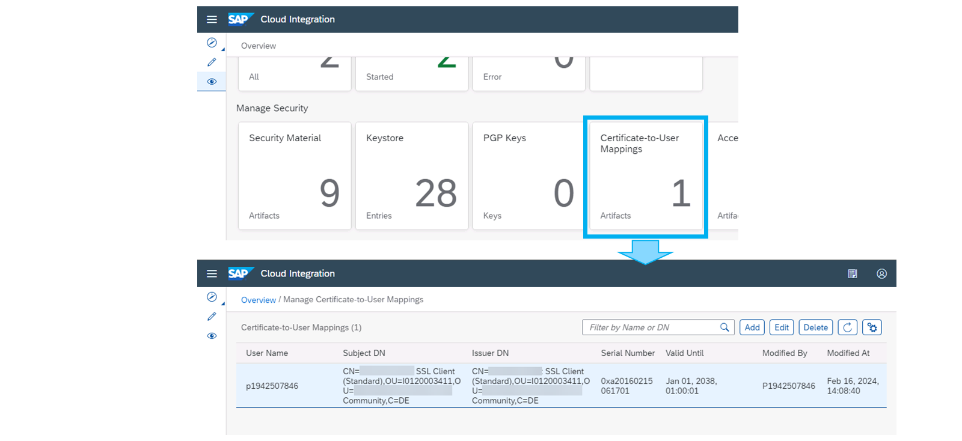962x441 pixels.
Task: Click Modified By value P1942507846
Action: tap(789, 386)
